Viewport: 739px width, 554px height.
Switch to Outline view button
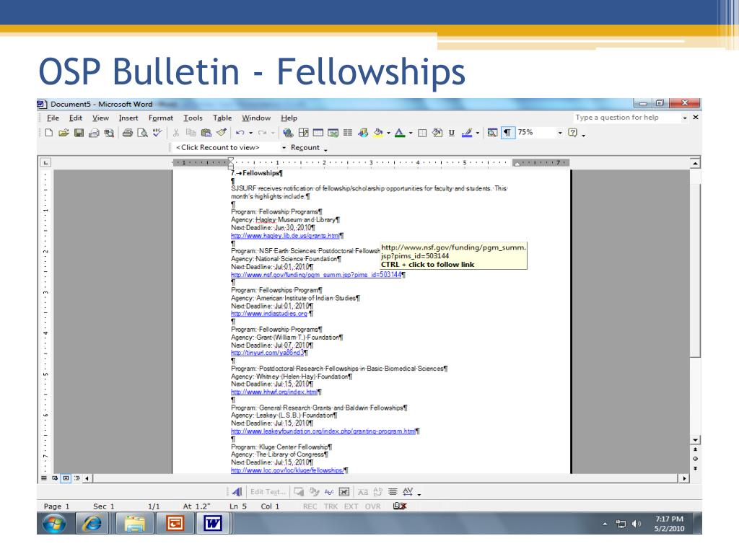point(76,478)
